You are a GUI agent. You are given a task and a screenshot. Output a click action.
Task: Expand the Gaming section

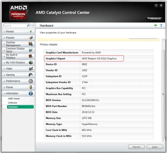(x=18, y=75)
